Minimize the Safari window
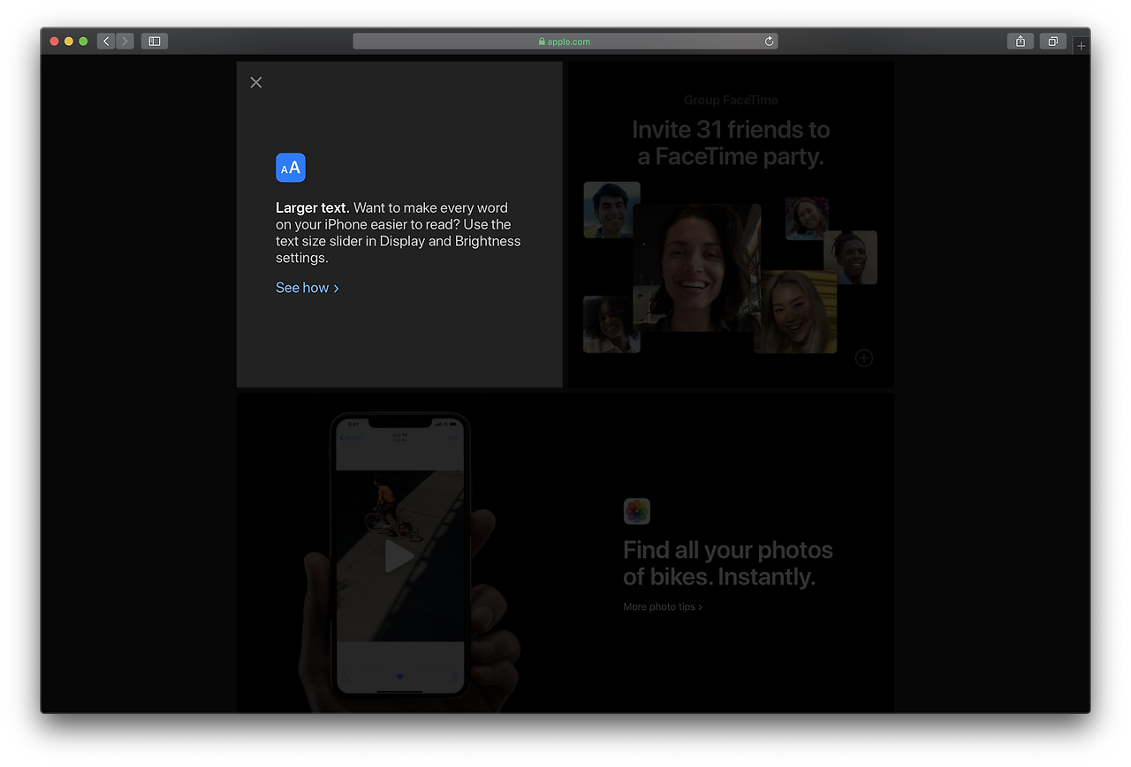 [69, 41]
